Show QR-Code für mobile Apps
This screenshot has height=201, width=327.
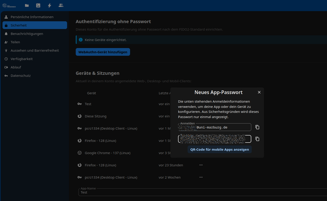click(219, 149)
